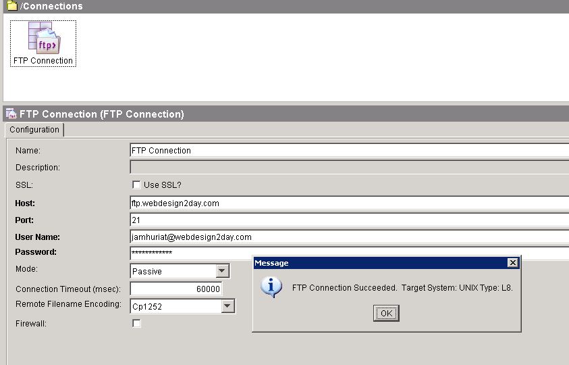Screen dimensions: 569x365
Task: Click the 'Mode:' label
Action: point(26,268)
